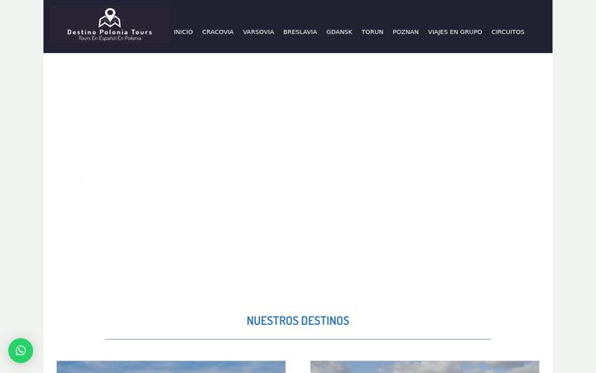
Task: Open the CRACOVIA menu item
Action: tap(218, 32)
